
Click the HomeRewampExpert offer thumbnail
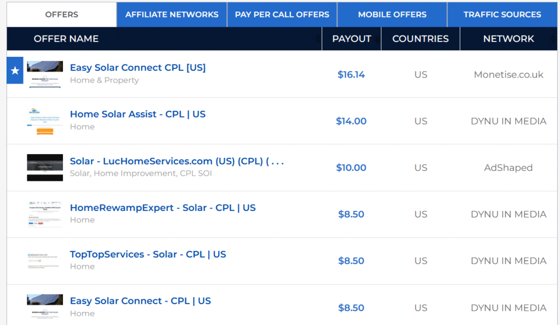point(45,214)
